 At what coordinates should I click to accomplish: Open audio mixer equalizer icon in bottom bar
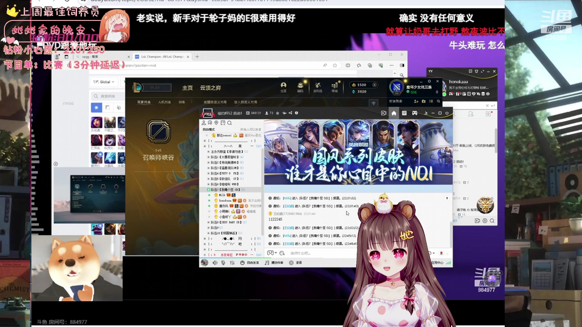(x=232, y=263)
